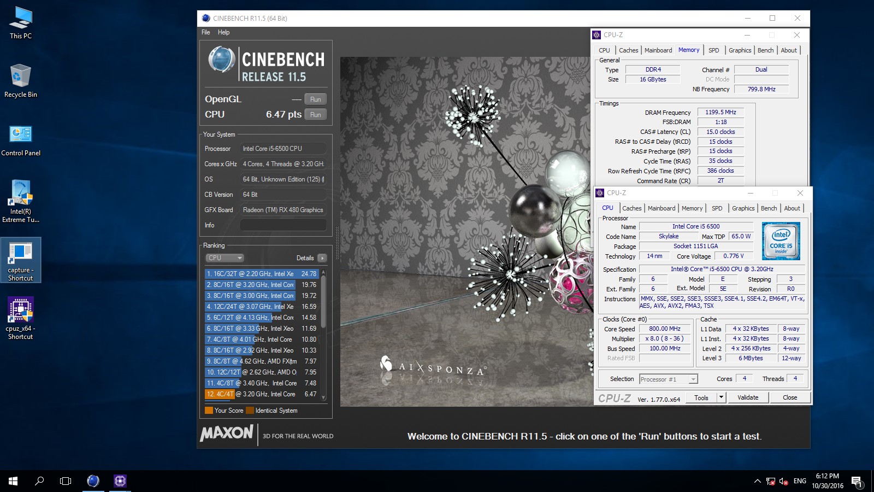Select ranking entry 5. 6C/12T @ 4.13 GHz

coord(261,318)
